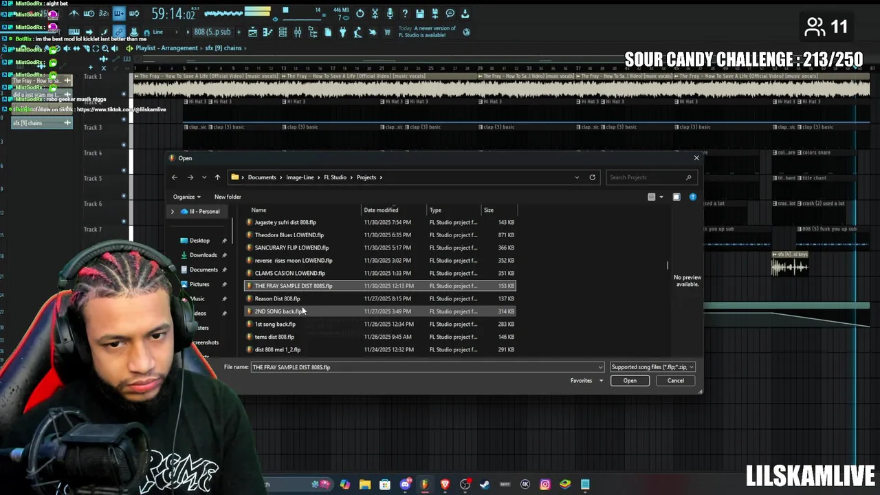Click the playlist zoom magnifier tool
The height and width of the screenshot is (495, 880).
point(104,48)
